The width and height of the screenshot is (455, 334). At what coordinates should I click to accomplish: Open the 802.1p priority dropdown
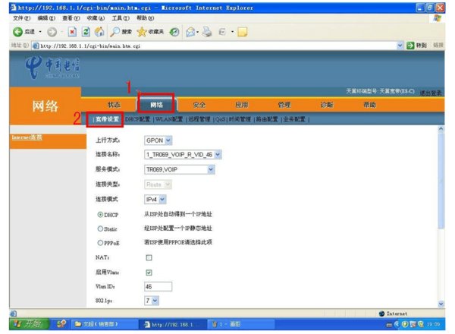point(152,301)
